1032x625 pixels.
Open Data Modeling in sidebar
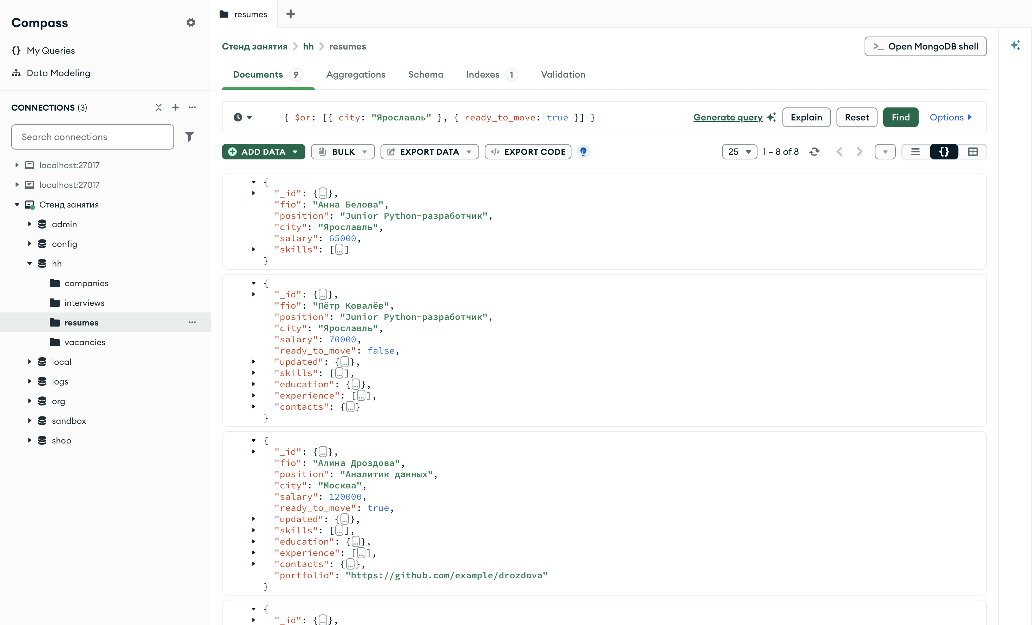(x=51, y=73)
